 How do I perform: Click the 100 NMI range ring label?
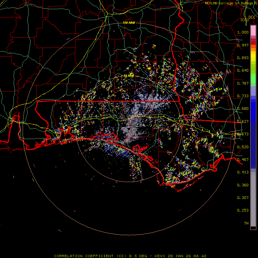pyautogui.click(x=129, y=23)
